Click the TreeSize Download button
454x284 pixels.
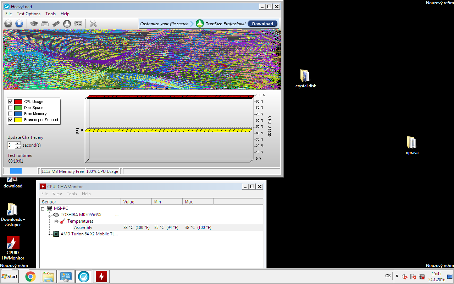click(x=262, y=24)
